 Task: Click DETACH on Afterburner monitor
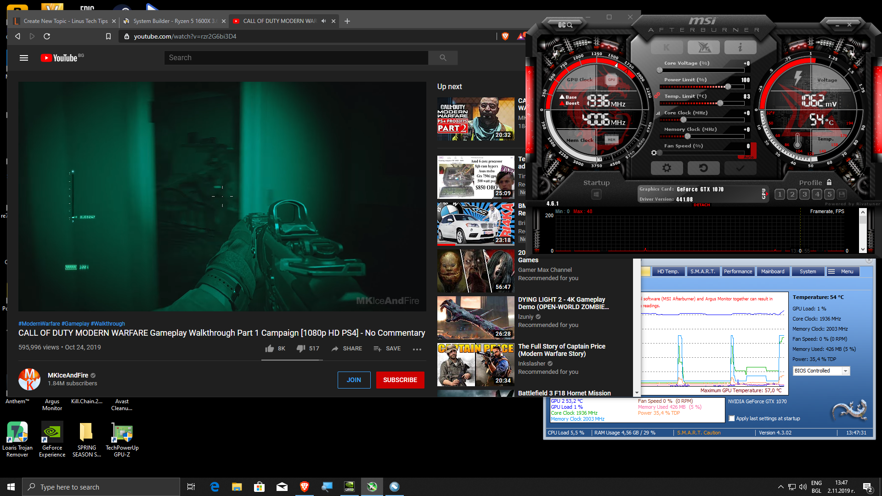point(701,205)
